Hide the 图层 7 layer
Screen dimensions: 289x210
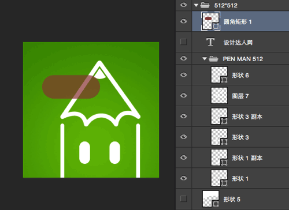[183, 95]
